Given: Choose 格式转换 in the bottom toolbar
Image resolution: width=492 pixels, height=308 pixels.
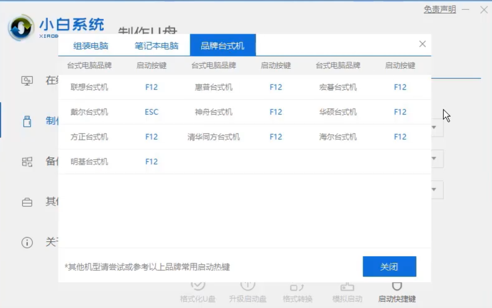Looking at the screenshot, I should [x=298, y=294].
